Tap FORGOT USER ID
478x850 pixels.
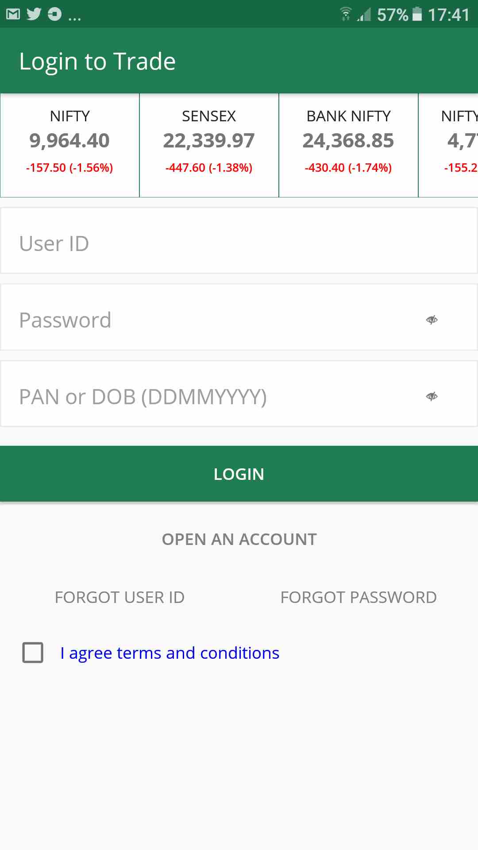[x=119, y=597]
